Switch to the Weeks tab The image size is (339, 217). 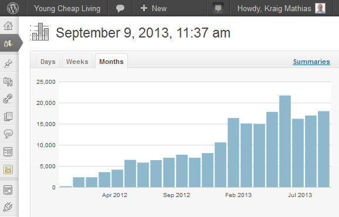point(77,62)
